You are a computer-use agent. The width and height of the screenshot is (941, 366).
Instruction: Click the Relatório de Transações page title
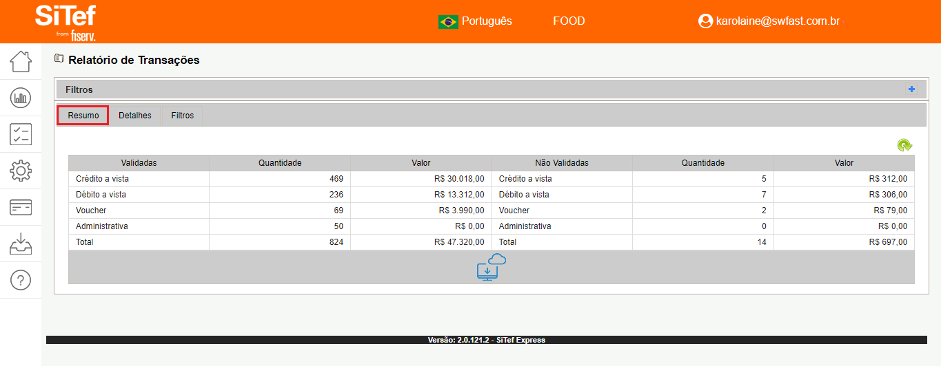click(134, 60)
